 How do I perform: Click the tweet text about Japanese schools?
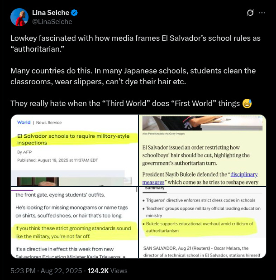coord(133,76)
